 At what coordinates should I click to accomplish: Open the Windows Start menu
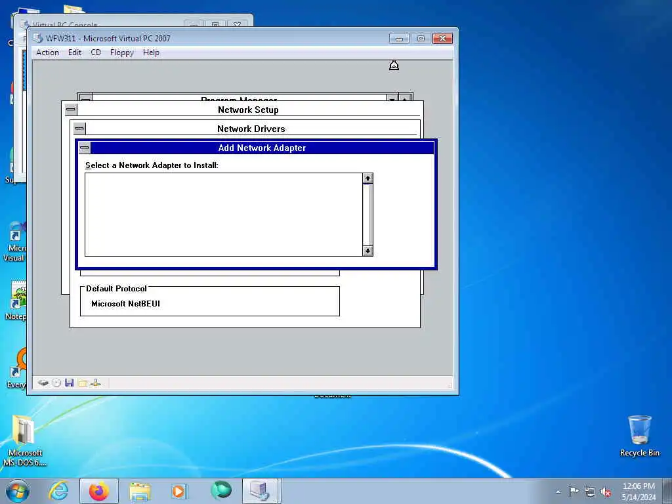[x=17, y=491]
